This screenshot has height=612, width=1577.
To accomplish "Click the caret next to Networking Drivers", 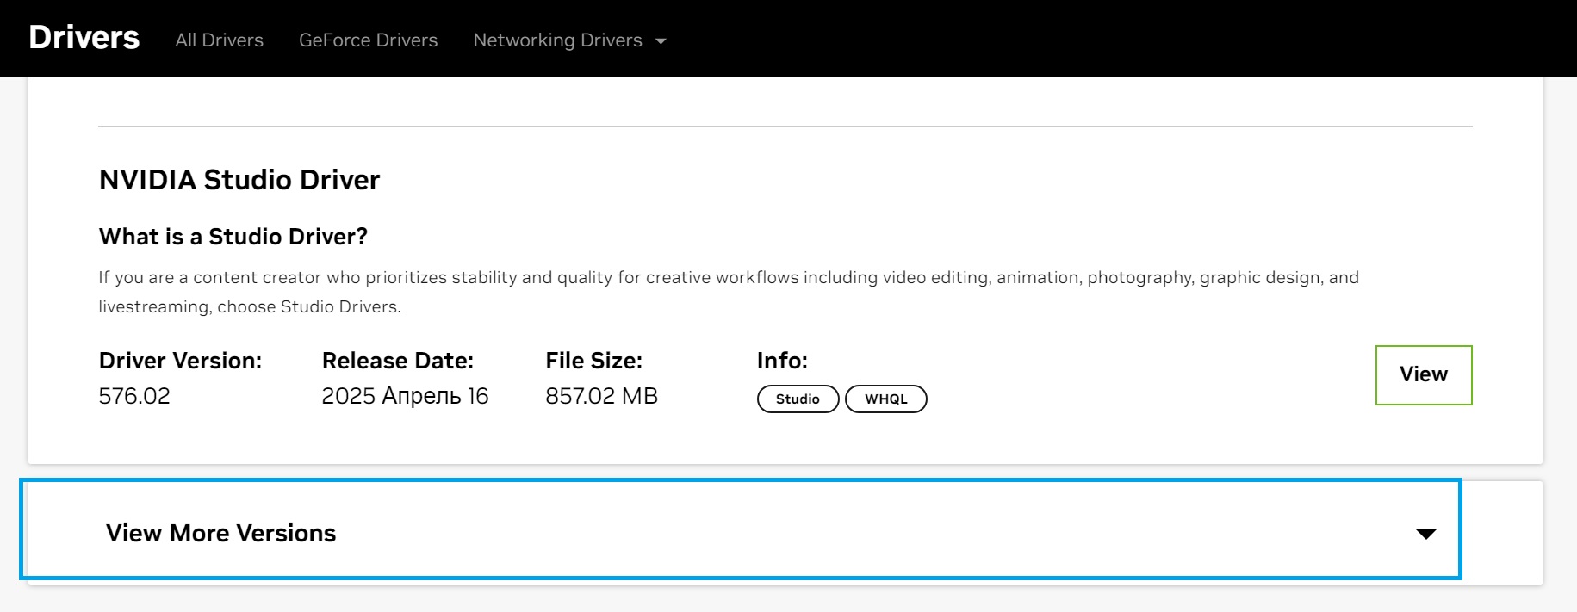I will pyautogui.click(x=661, y=41).
